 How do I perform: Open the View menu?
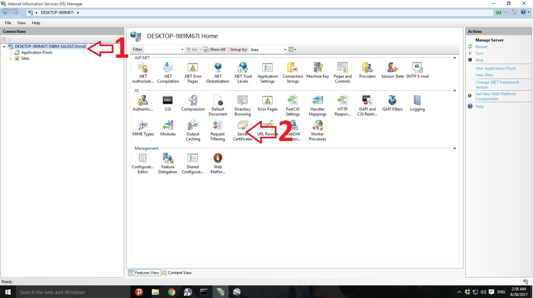click(x=21, y=23)
